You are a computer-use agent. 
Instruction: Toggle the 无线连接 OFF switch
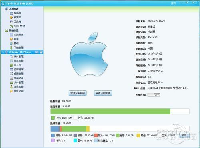click(154, 95)
